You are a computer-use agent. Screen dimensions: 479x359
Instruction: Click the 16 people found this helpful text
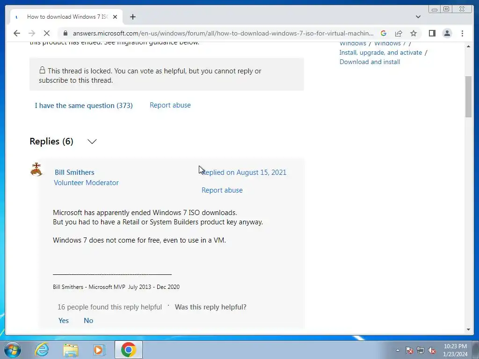pyautogui.click(x=109, y=307)
